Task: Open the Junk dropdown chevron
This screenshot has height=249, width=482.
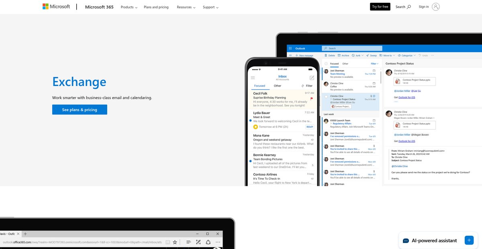Action: tap(362, 55)
